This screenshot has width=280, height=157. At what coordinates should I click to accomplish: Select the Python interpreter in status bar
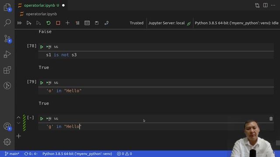click(x=77, y=154)
